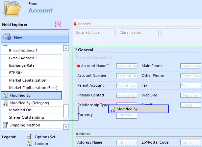Click the Main Phone input box
Screen dimensions: 202x147
pyautogui.click(x=191, y=66)
